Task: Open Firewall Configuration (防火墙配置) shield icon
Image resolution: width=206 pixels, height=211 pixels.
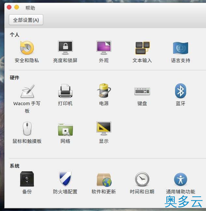Action: (65, 178)
